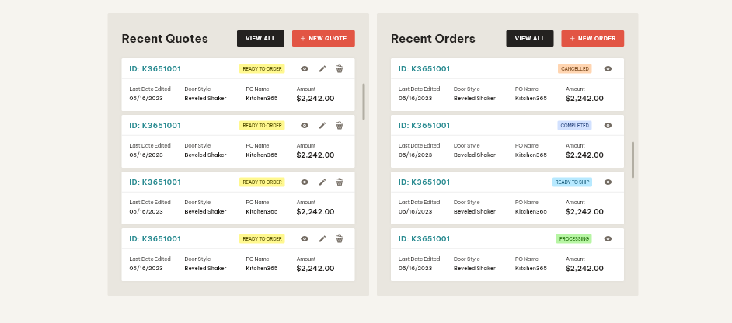
Task: View the Cancelled order using eye icon
Action: coord(608,69)
